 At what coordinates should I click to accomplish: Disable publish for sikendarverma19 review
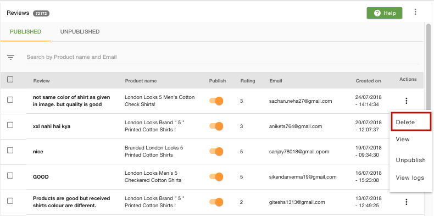point(216,176)
